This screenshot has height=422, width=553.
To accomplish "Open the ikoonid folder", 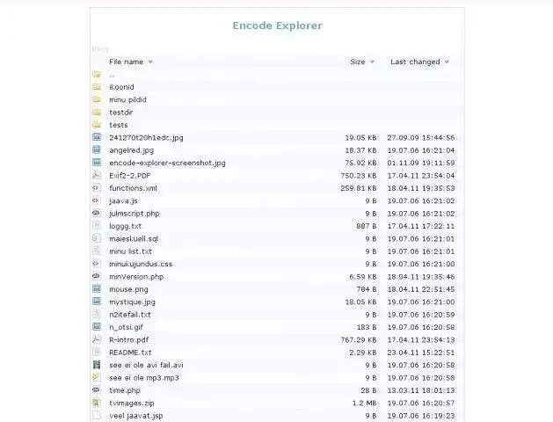I will [x=121, y=87].
